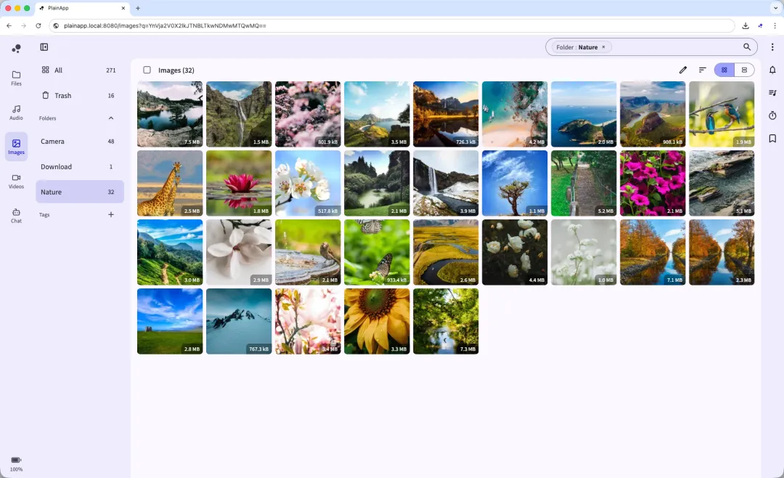Remove the Nature folder filter chip

pyautogui.click(x=603, y=46)
